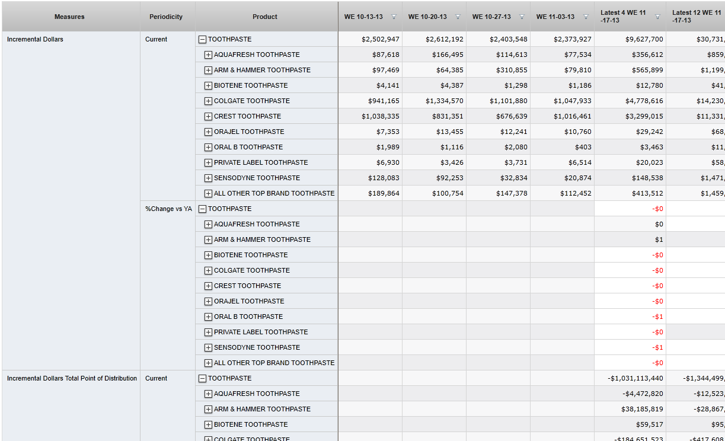This screenshot has height=441, width=725.
Task: Click the Measures column header
Action: [x=70, y=17]
